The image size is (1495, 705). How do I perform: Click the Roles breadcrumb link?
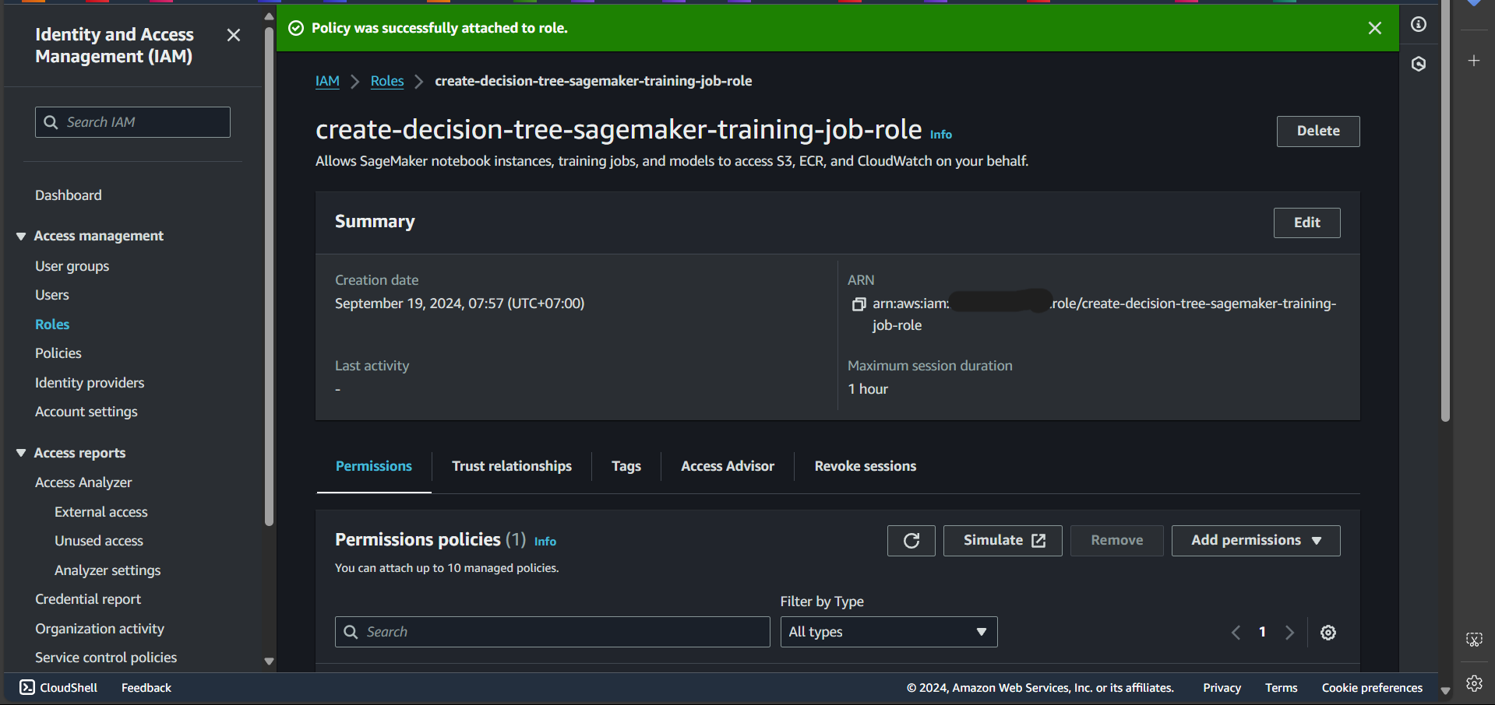click(x=386, y=81)
